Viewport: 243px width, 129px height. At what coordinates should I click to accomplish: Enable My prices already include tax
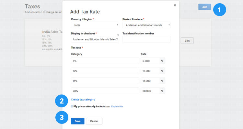[72, 106]
